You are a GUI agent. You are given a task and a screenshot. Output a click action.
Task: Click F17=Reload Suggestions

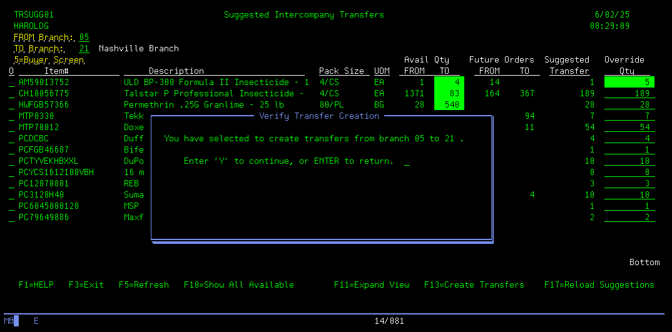tap(599, 284)
